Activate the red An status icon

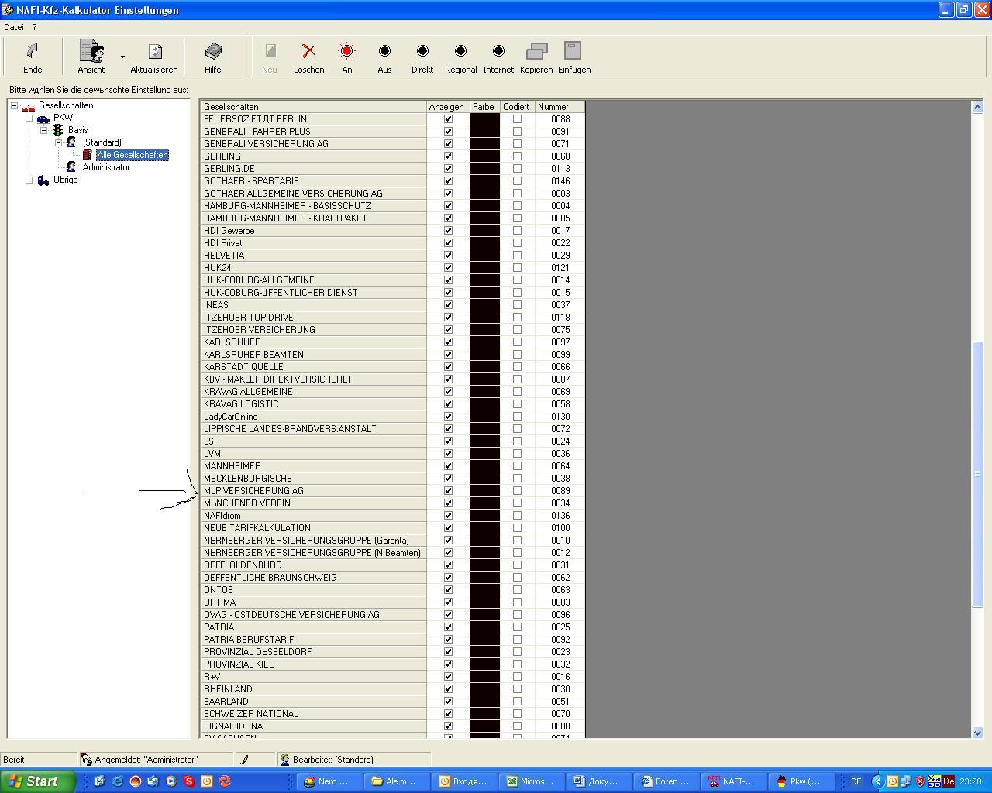click(346, 51)
